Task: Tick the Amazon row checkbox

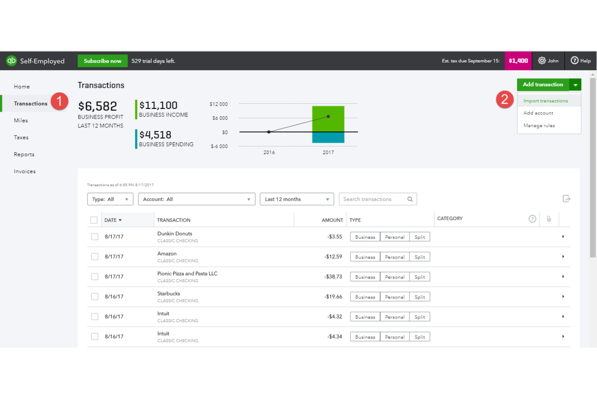Action: (95, 256)
